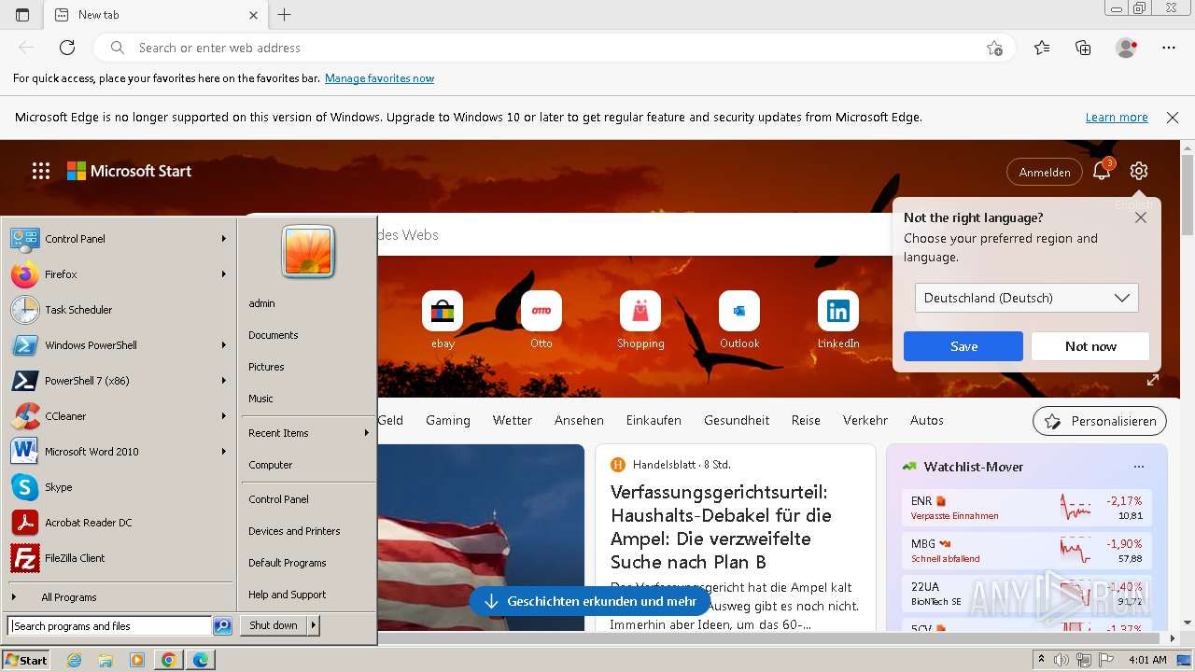Expand PowerShell 7 (x86) submenu arrow
Screen dimensions: 1195x672
[x=223, y=381]
